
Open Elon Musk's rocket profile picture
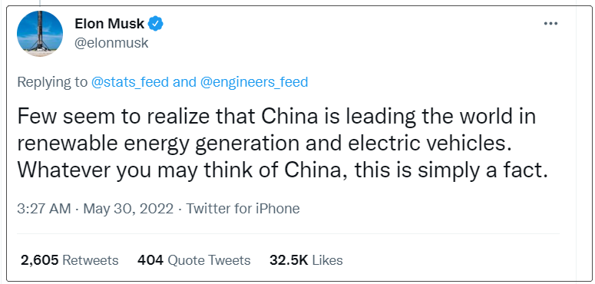40,34
